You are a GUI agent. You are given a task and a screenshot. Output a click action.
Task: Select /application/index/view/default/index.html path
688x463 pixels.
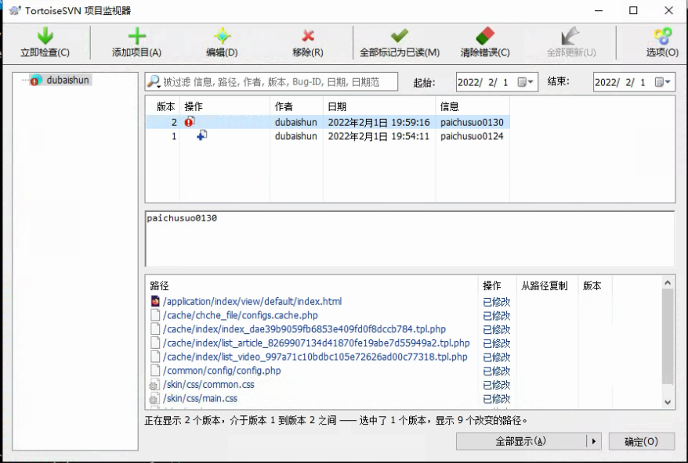pyautogui.click(x=252, y=301)
